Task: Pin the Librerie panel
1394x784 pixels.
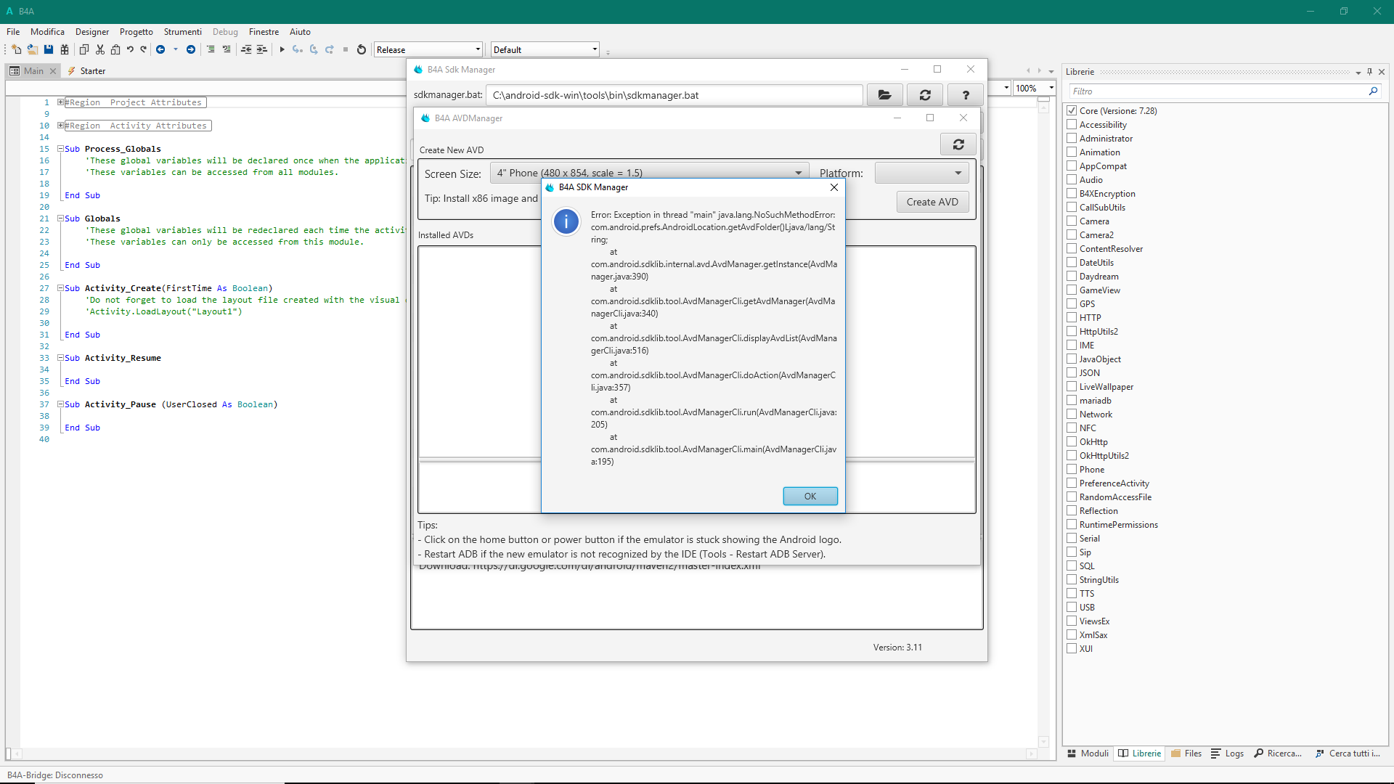Action: pyautogui.click(x=1370, y=72)
